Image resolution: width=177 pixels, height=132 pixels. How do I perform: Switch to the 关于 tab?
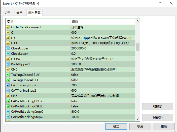coord(9,13)
